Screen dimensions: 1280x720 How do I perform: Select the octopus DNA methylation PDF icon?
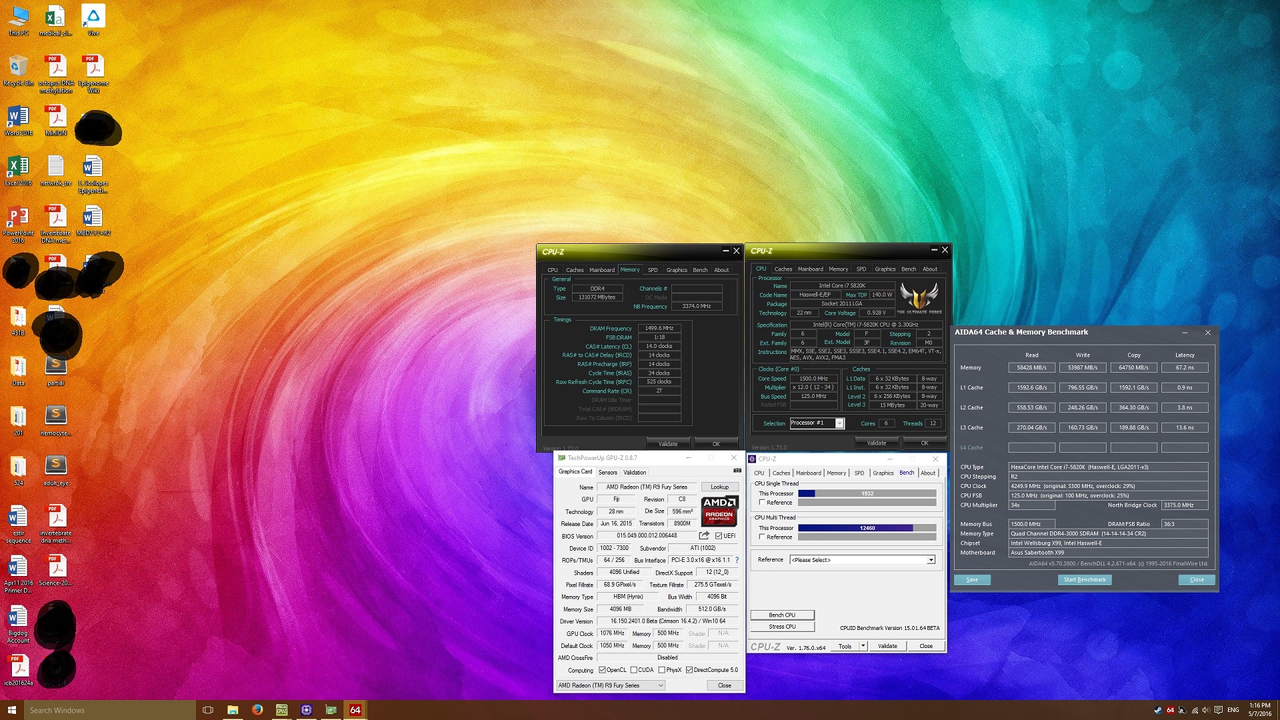click(x=56, y=74)
